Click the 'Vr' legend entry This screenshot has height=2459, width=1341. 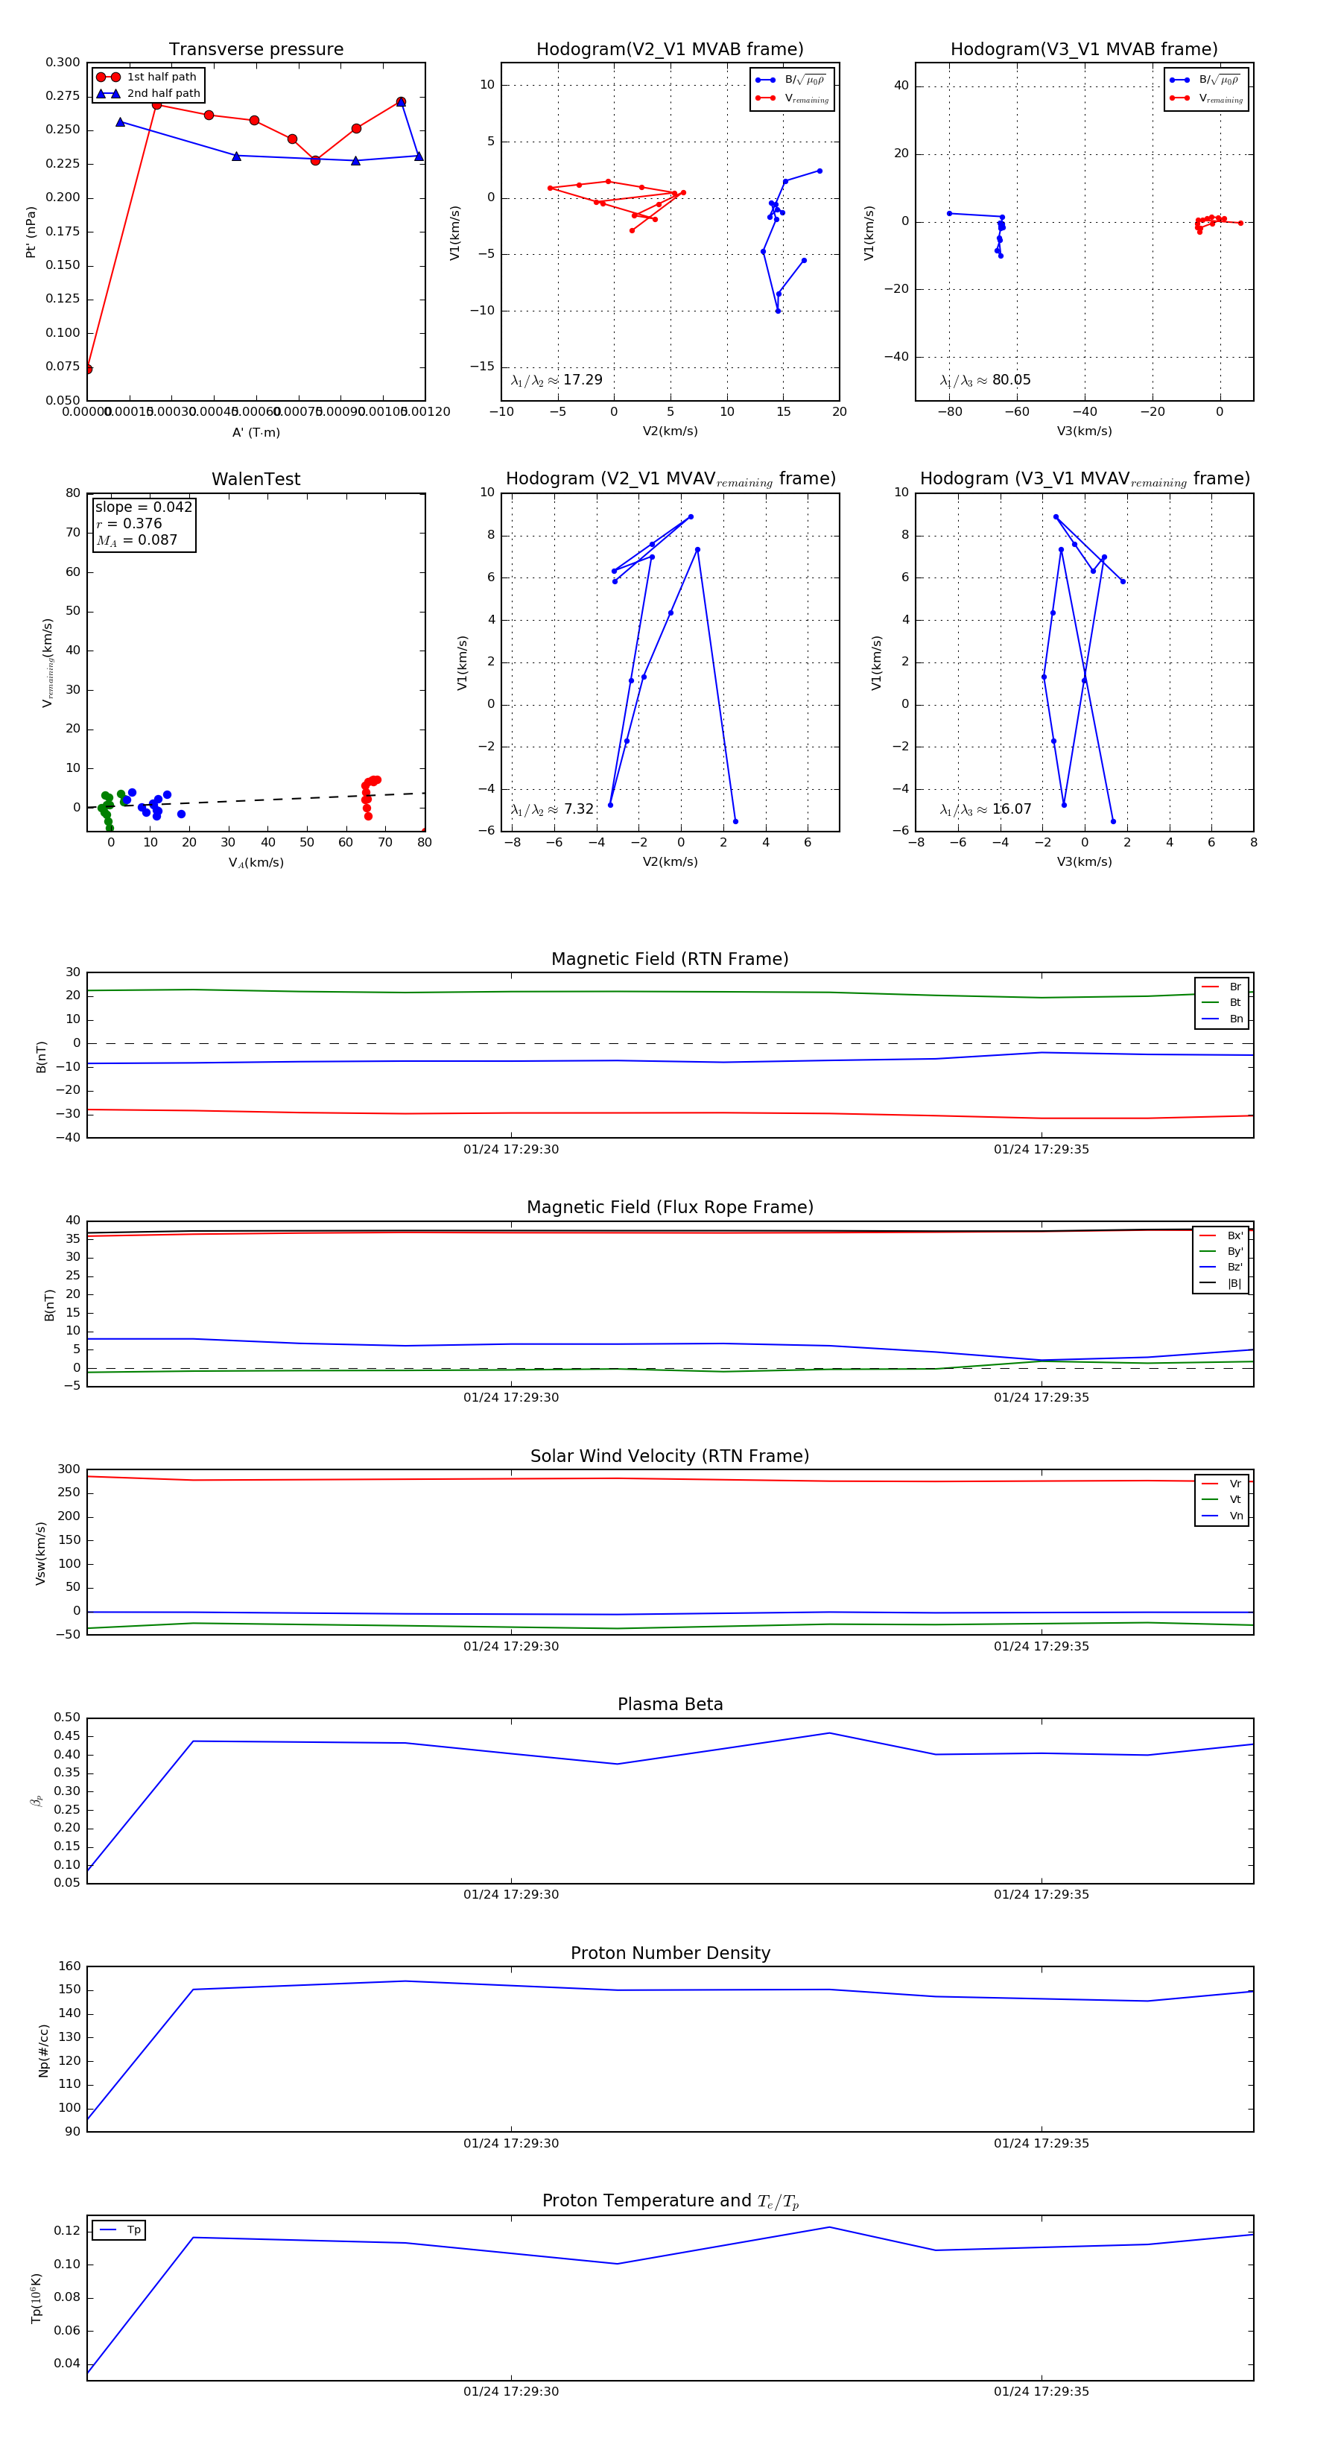(x=1222, y=1484)
